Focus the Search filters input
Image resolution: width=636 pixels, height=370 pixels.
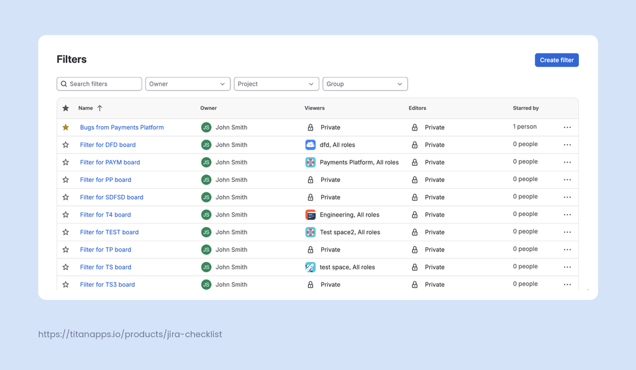99,84
